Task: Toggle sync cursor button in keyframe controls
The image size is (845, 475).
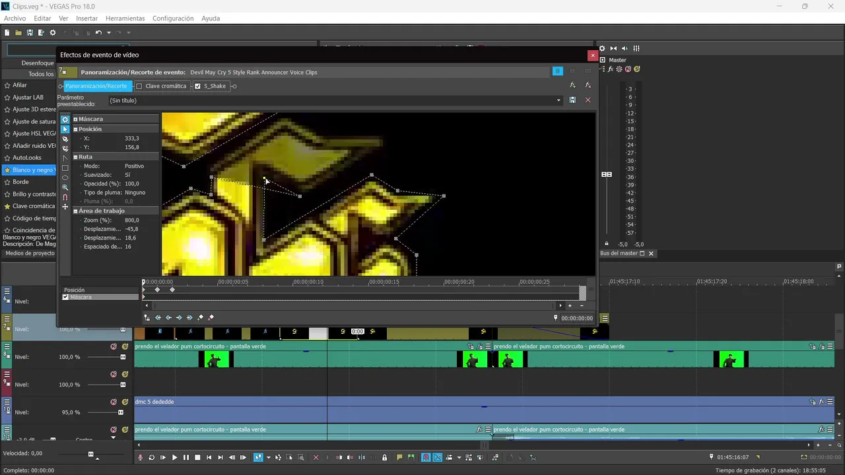Action: point(147,317)
